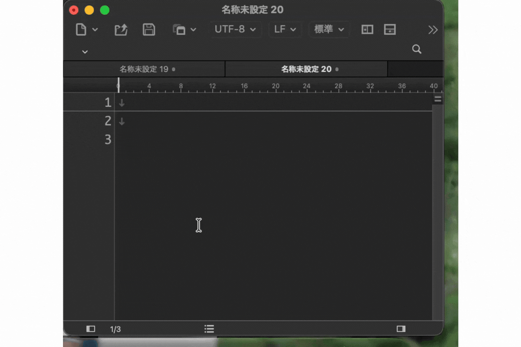Click the vertical scrollbar track
The width and height of the screenshot is (521, 347).
point(438,212)
